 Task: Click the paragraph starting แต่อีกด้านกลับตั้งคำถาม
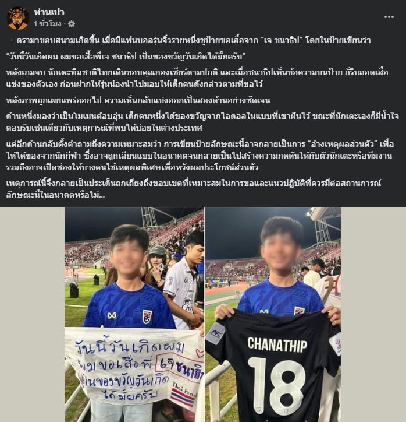(x=200, y=156)
